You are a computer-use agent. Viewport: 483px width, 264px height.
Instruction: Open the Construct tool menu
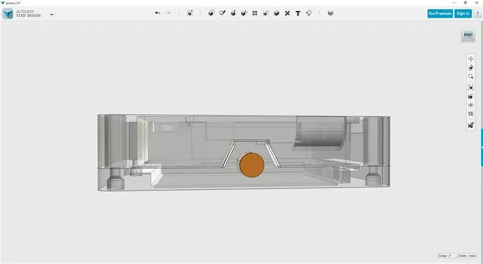[233, 13]
